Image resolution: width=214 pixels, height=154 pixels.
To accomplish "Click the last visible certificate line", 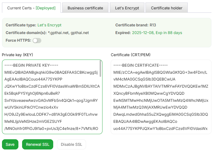I will pyautogui.click(x=160, y=128).
